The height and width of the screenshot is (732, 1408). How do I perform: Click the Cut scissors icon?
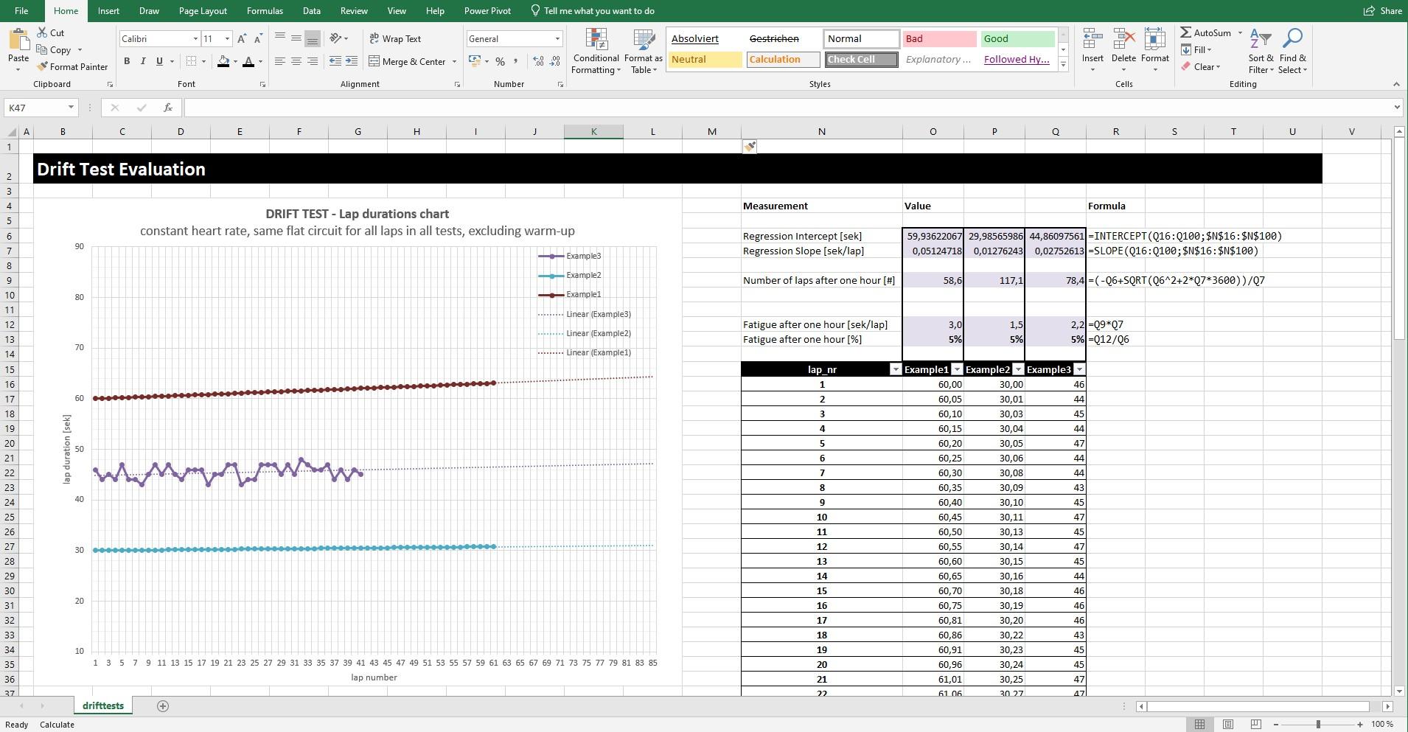pos(41,33)
